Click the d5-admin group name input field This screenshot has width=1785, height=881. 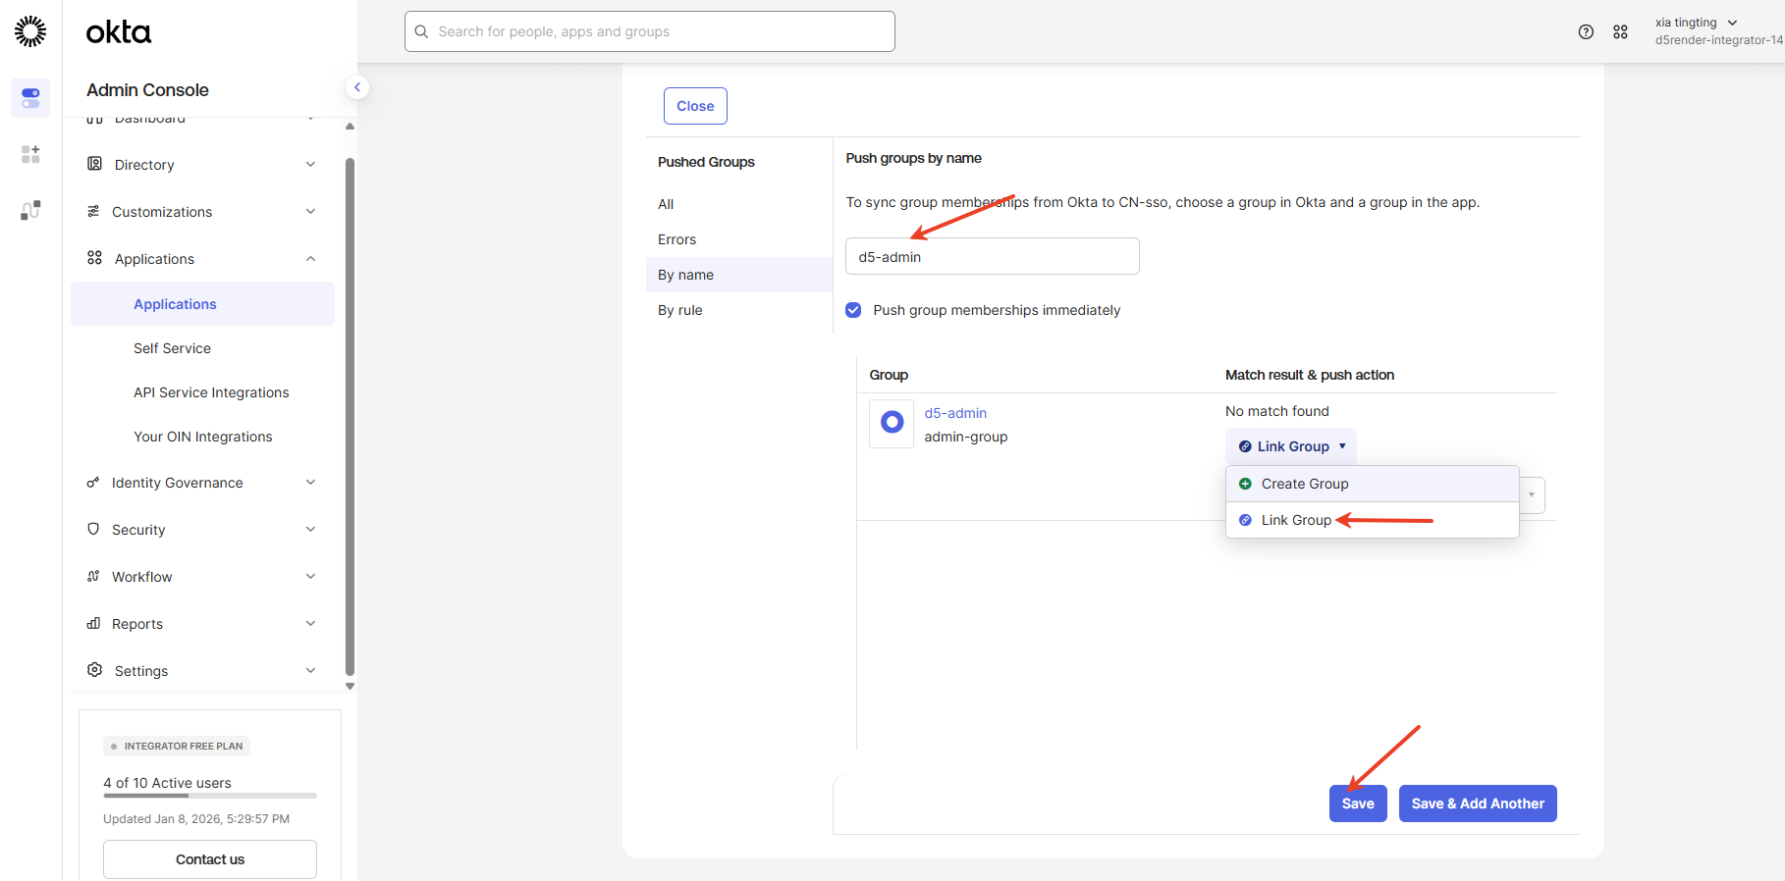[992, 257]
